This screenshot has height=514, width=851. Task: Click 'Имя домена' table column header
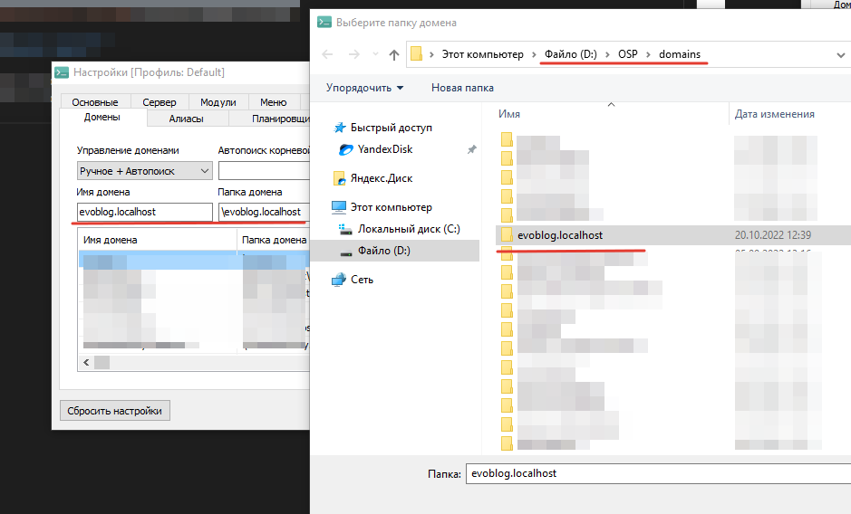158,240
